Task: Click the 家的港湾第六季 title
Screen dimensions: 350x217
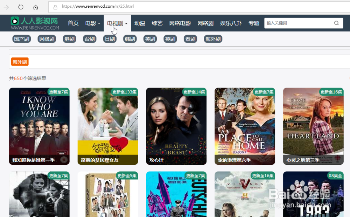Action: (234, 160)
